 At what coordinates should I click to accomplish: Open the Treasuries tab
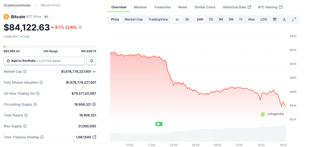tap(162, 7)
